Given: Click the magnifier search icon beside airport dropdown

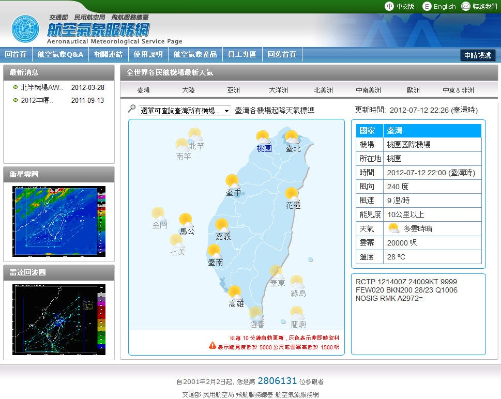Looking at the screenshot, I should click(x=132, y=109).
